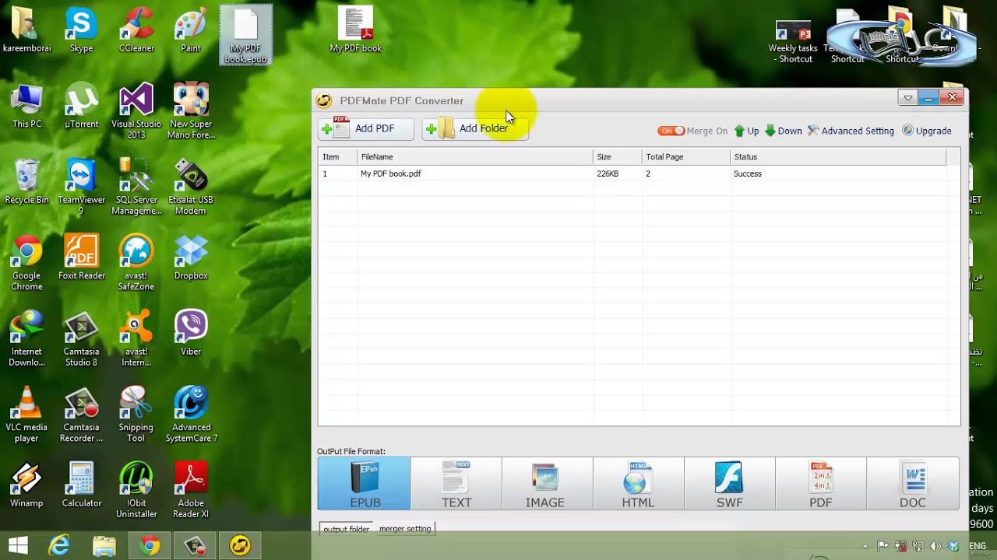
Task: Select Adobe Reader XI shortcut
Action: (191, 490)
